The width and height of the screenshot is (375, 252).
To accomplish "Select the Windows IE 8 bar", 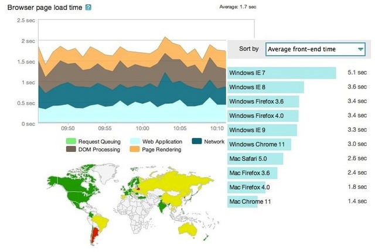I will coord(265,87).
